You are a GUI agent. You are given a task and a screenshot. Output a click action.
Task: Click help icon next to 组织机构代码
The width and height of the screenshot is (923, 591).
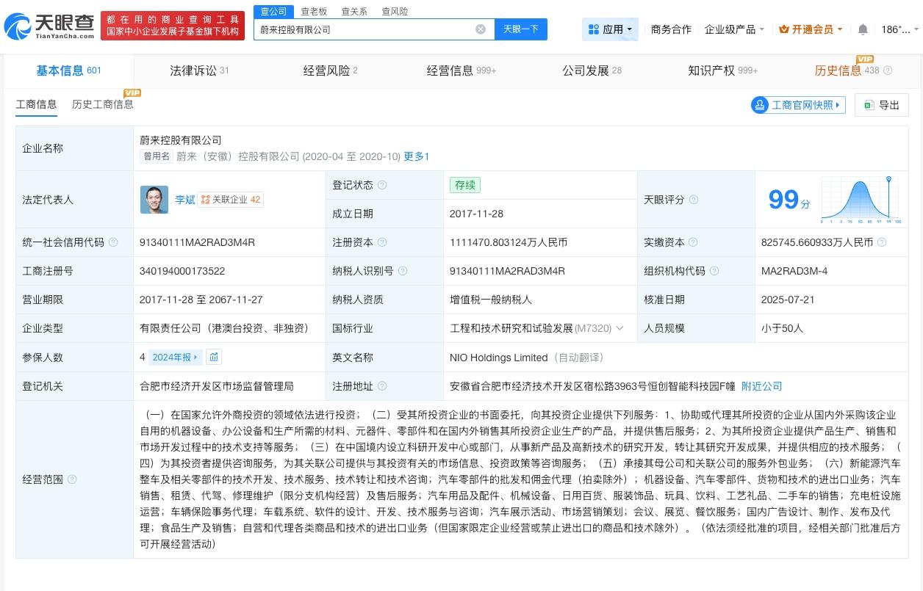714,271
